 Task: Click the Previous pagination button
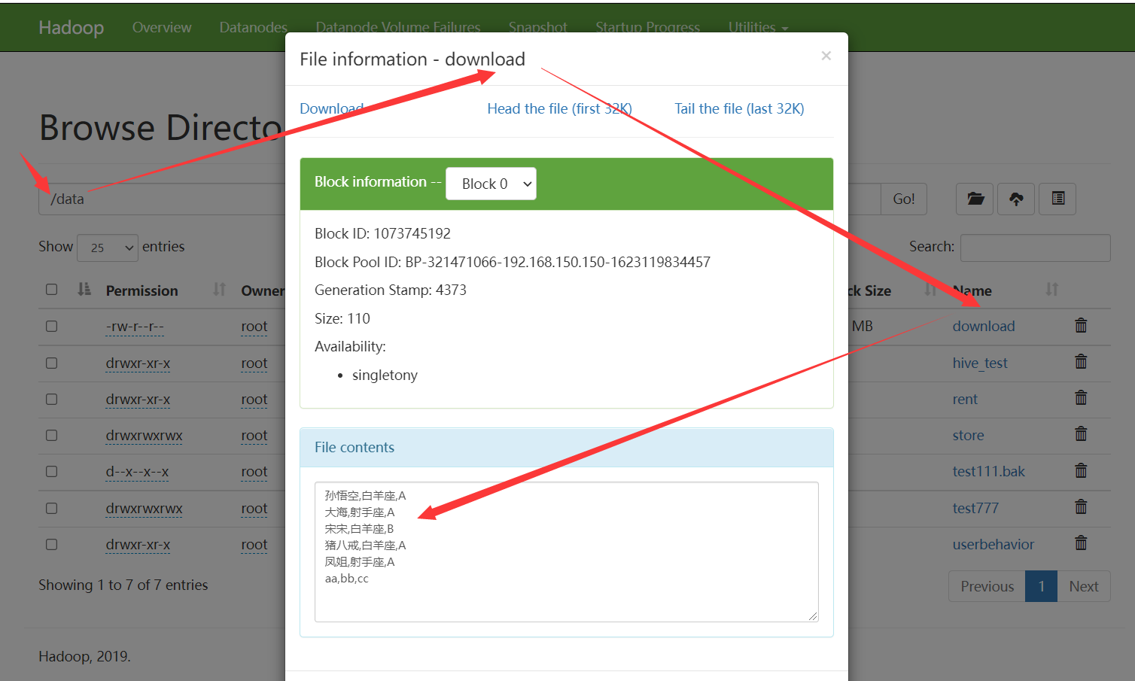click(987, 586)
